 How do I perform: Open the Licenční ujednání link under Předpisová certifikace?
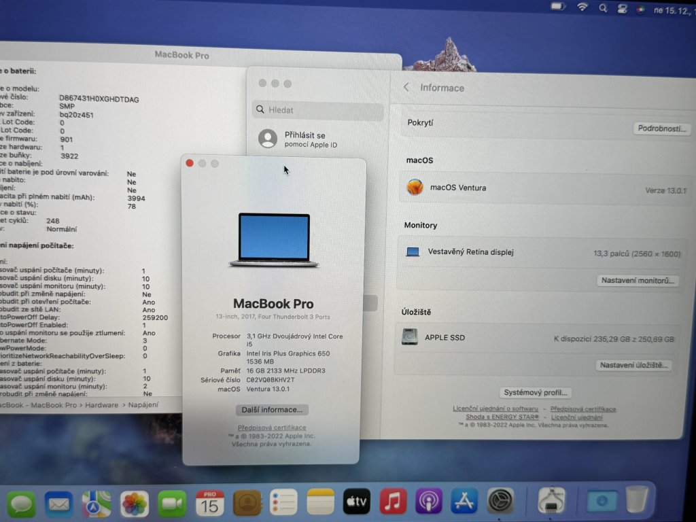tap(576, 417)
